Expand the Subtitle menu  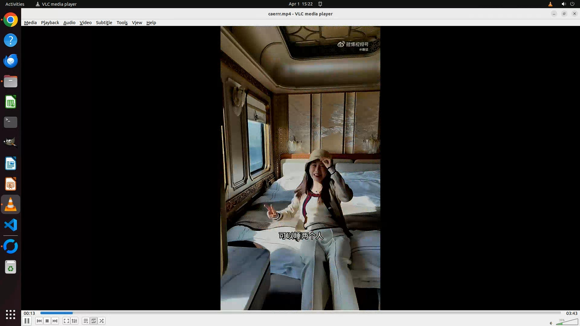tap(104, 23)
